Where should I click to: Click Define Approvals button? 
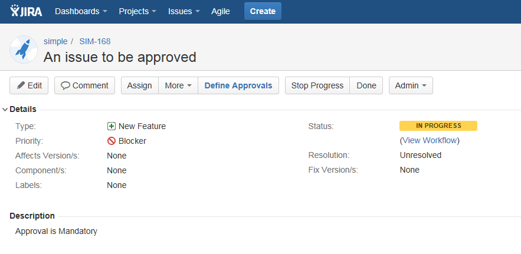coord(238,85)
